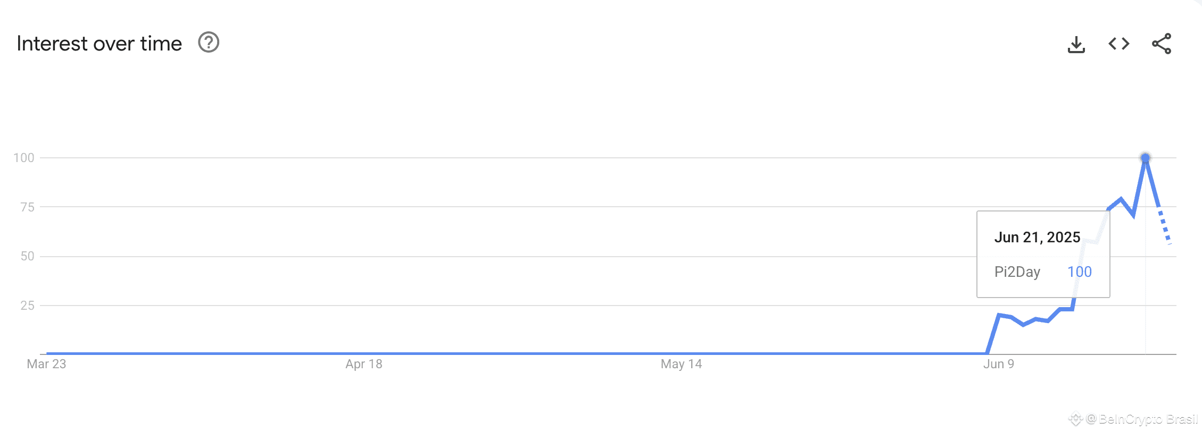This screenshot has width=1202, height=432.
Task: Select the Apr 18 axis label
Action: tap(364, 364)
